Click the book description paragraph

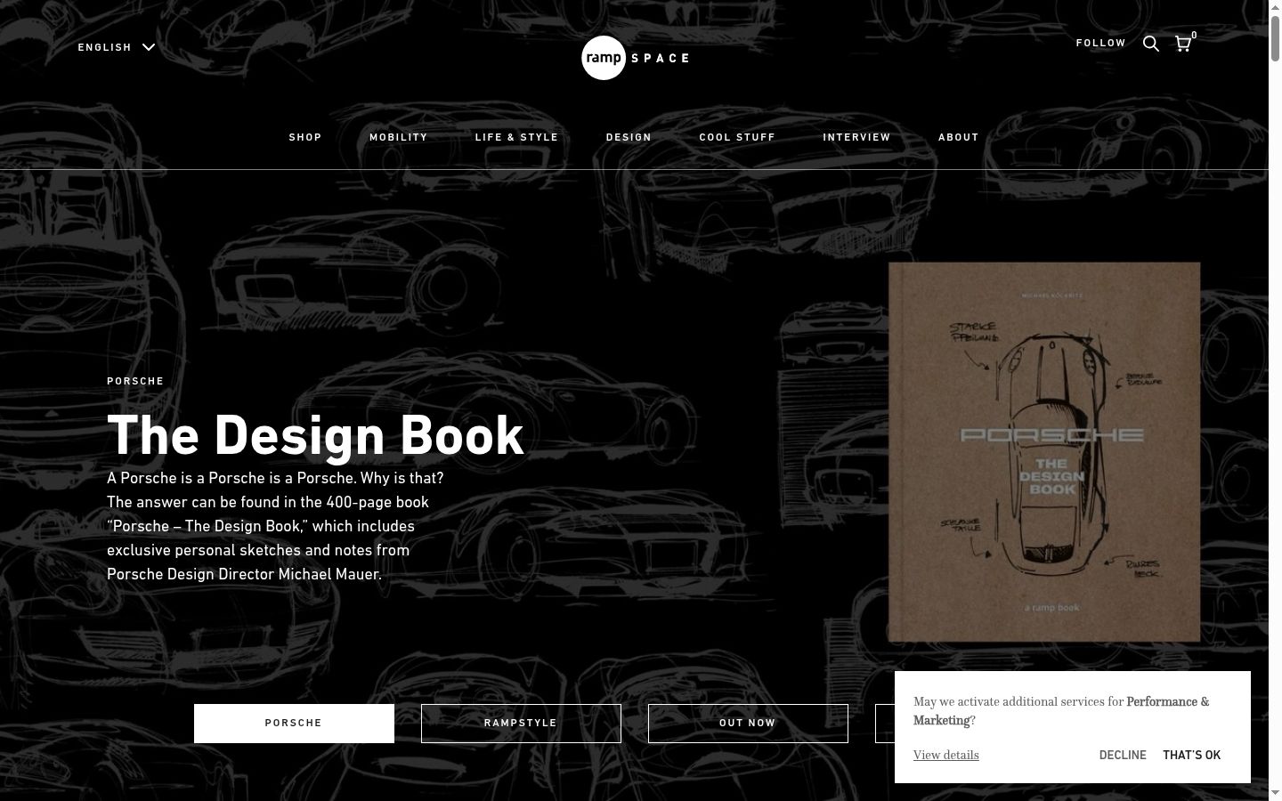(275, 526)
